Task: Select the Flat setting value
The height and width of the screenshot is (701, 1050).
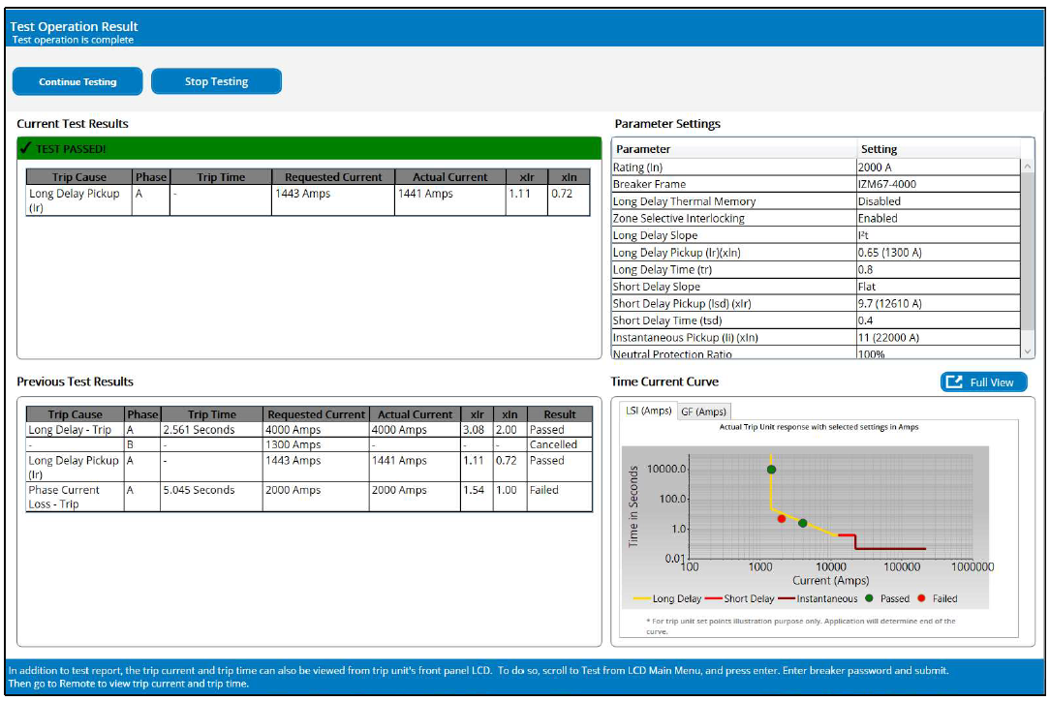Action: pos(867,286)
